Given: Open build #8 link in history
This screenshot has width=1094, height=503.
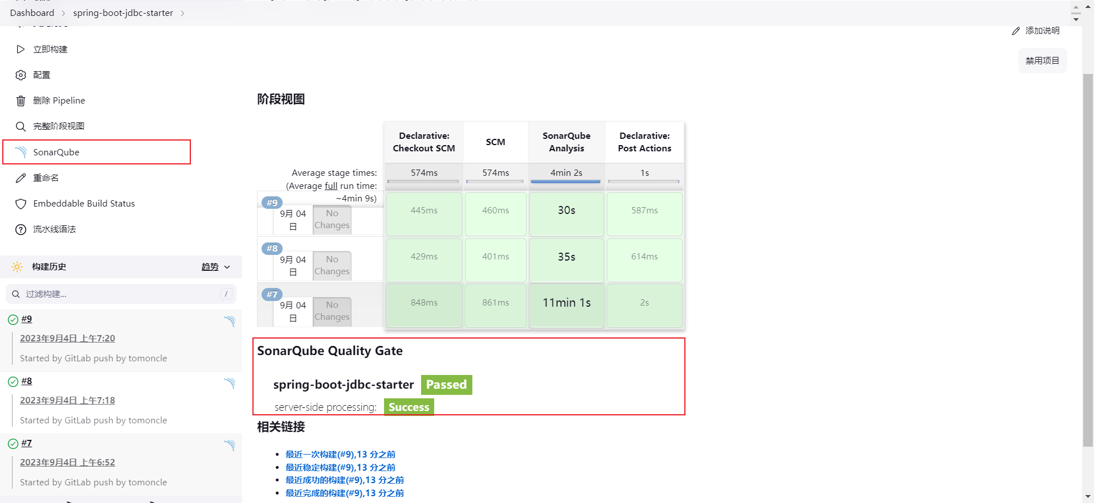Looking at the screenshot, I should click(x=27, y=381).
